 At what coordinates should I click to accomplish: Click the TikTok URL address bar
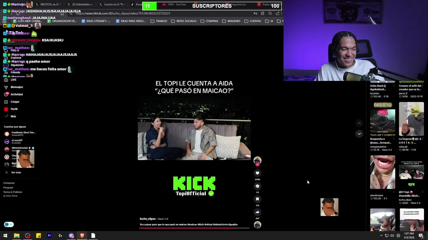(160, 13)
